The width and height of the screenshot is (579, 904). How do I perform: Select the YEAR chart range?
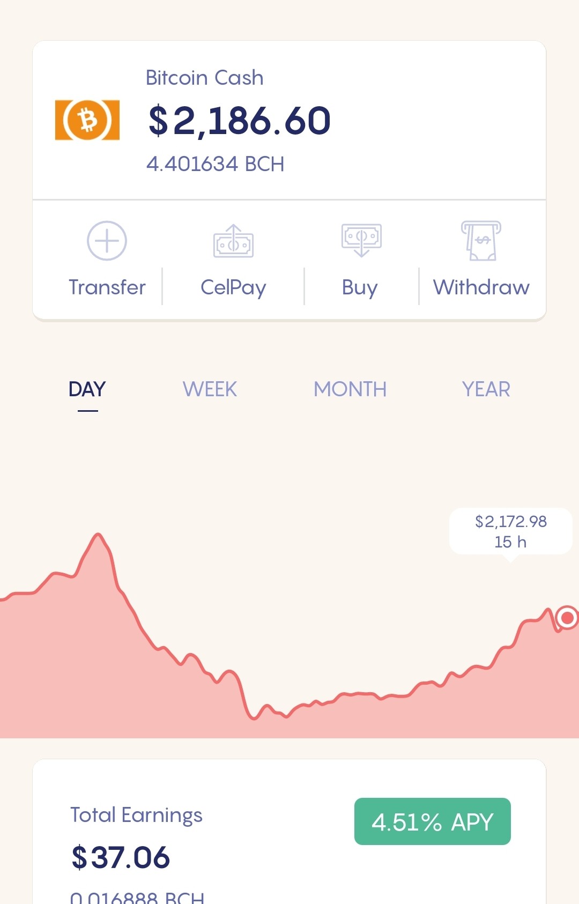[x=486, y=389]
